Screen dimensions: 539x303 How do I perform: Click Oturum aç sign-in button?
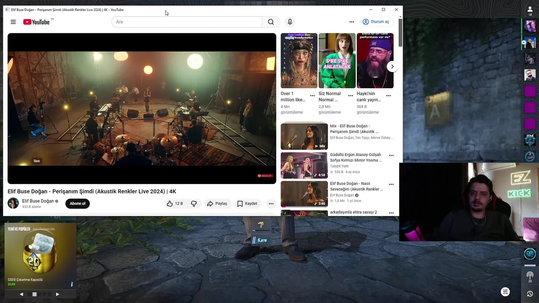[376, 22]
